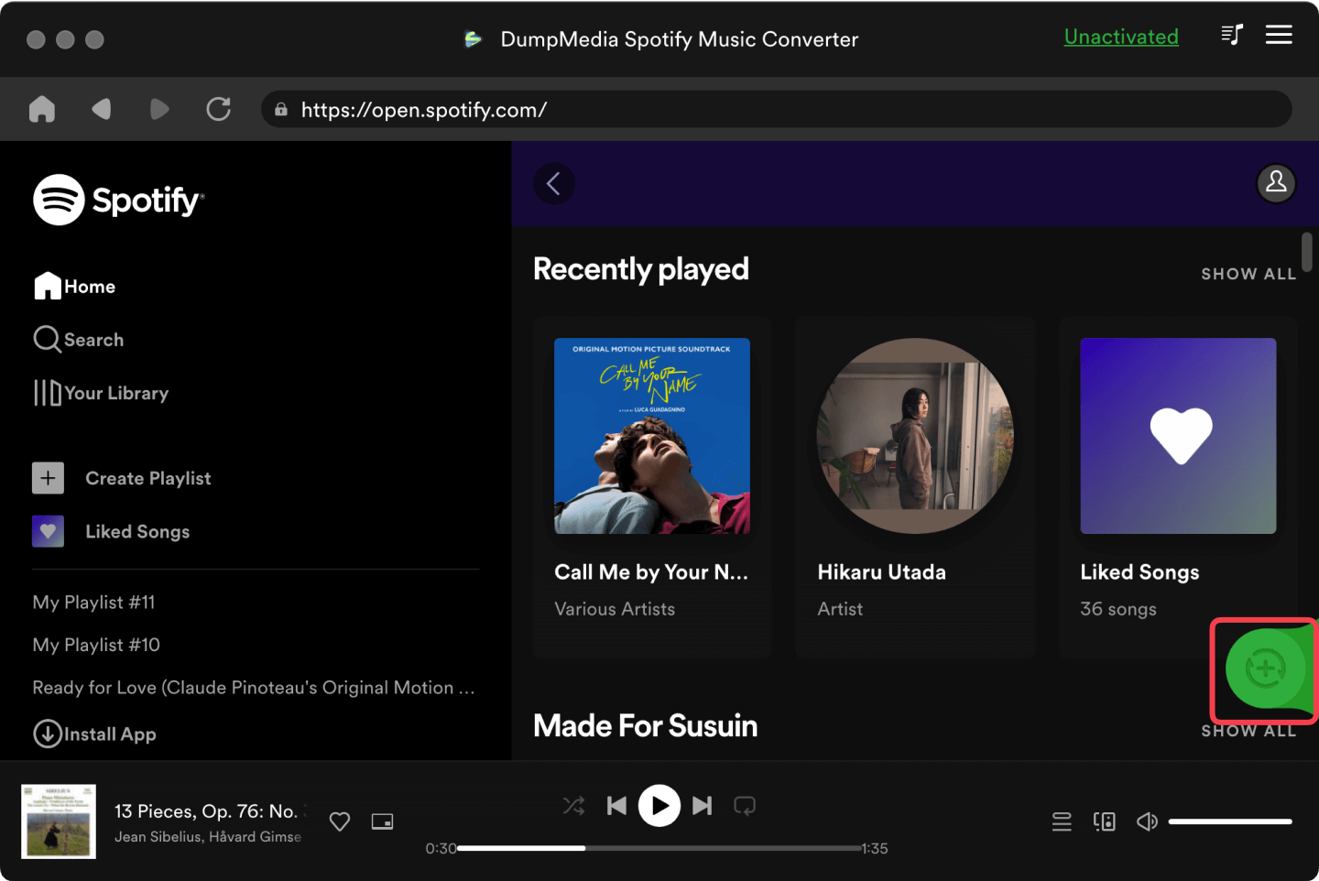
Task: Open the hamburger menu
Action: pos(1279,35)
